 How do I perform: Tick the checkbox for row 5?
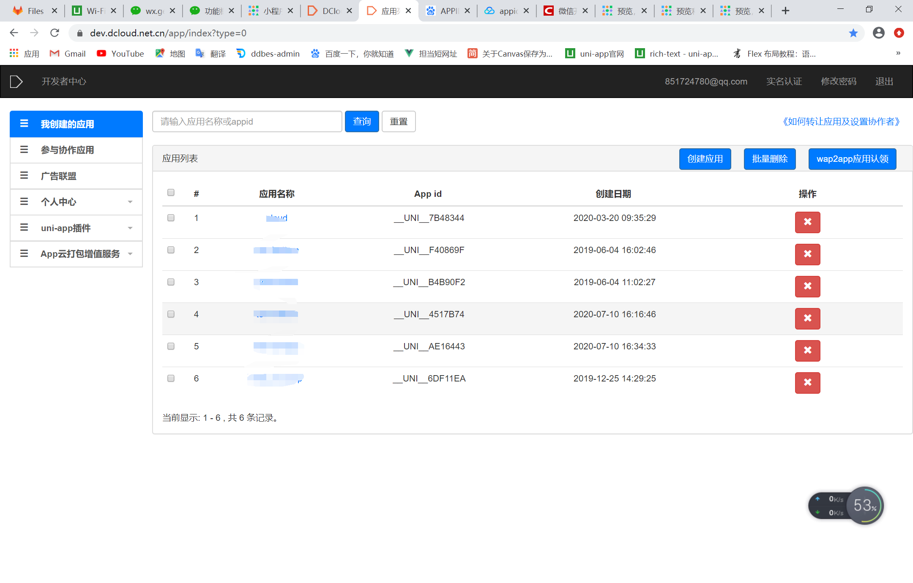(171, 346)
